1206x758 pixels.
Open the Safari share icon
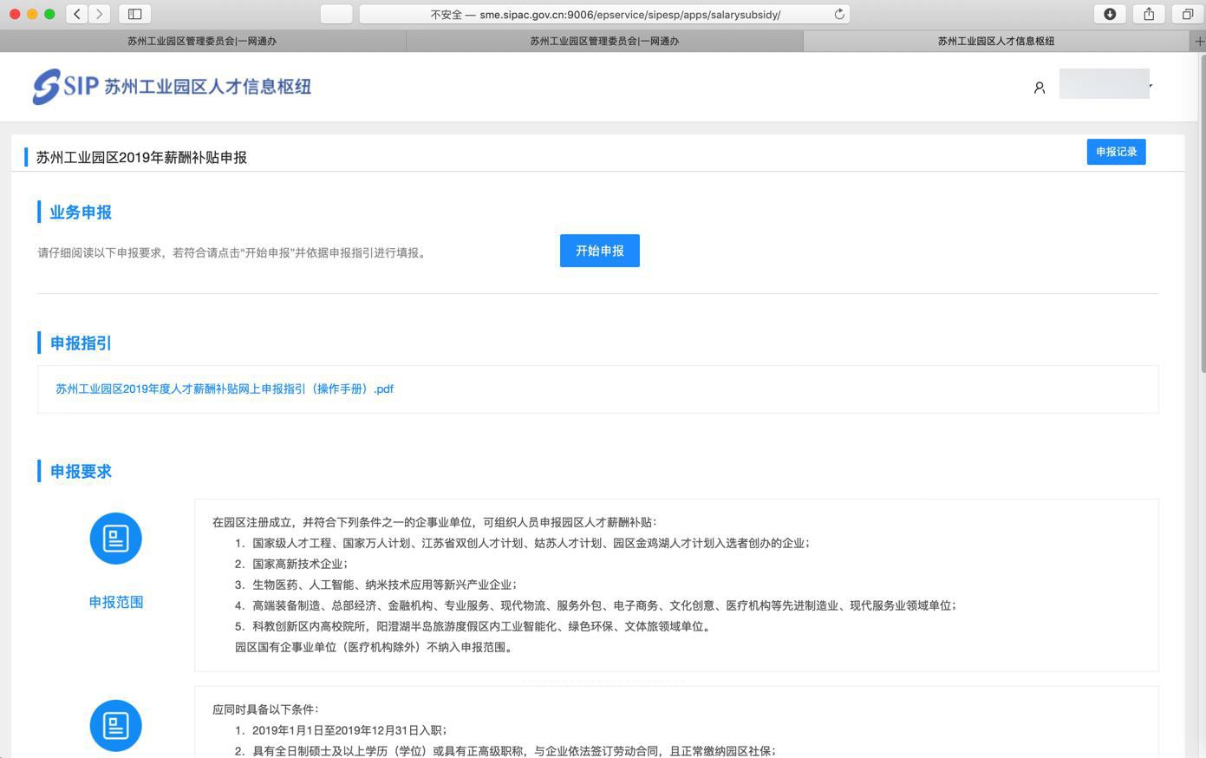pyautogui.click(x=1149, y=14)
